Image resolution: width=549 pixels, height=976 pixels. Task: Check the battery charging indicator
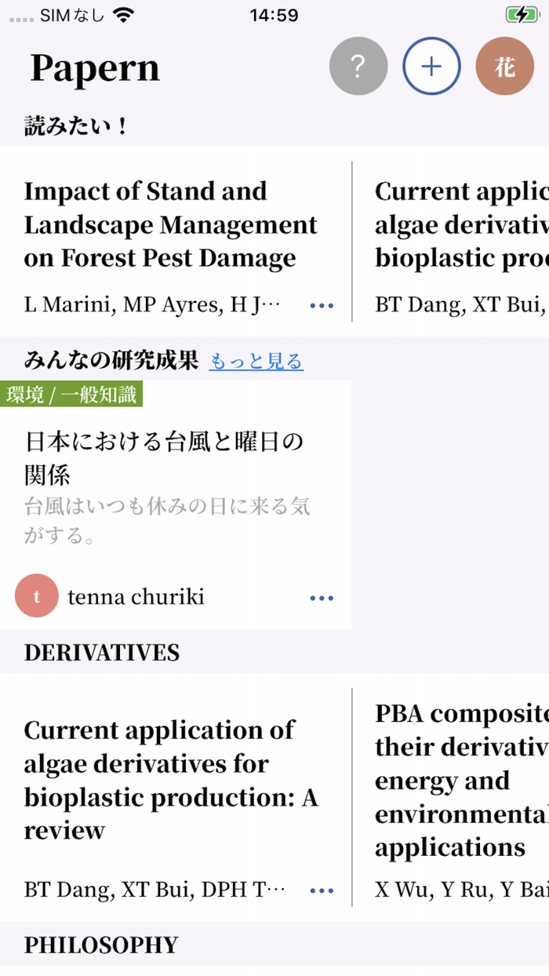point(522,14)
